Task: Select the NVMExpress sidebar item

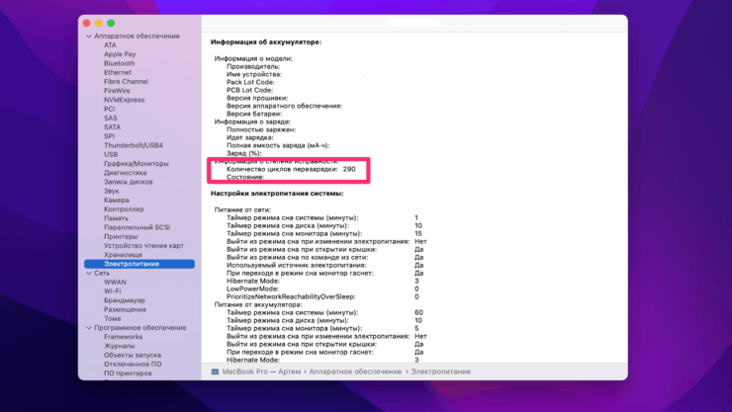Action: click(x=124, y=100)
